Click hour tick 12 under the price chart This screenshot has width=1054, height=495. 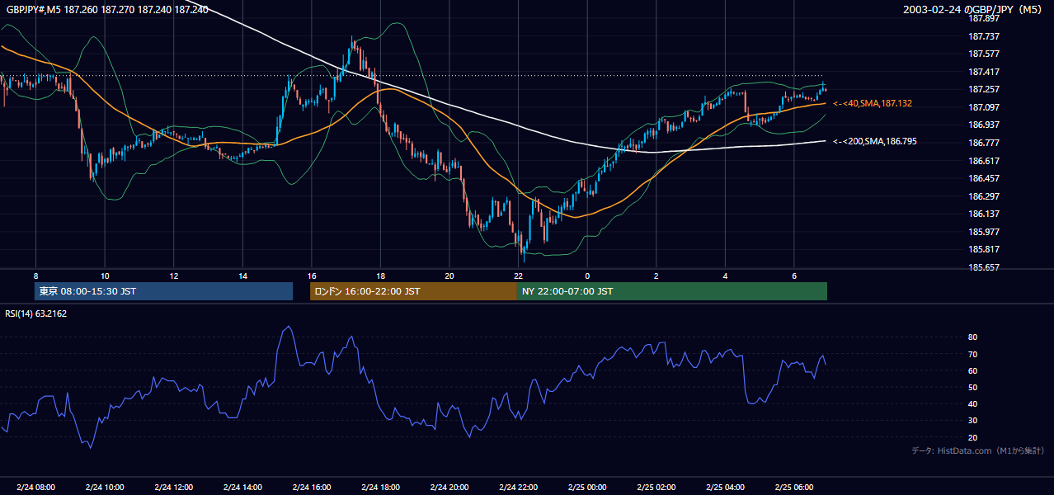pos(174,276)
